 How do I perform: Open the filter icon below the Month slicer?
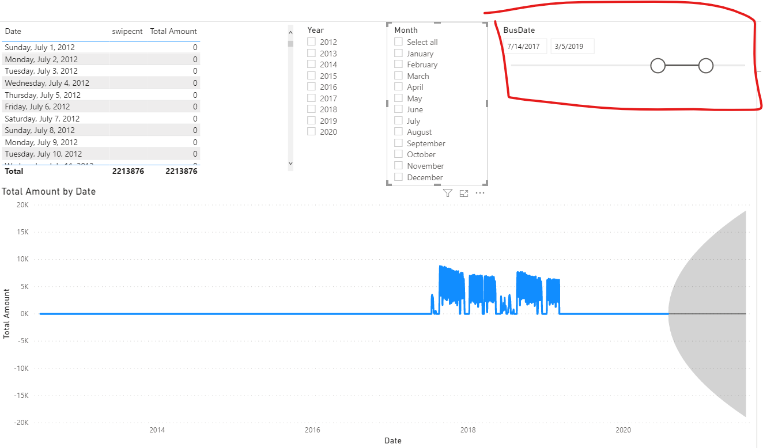coord(448,193)
